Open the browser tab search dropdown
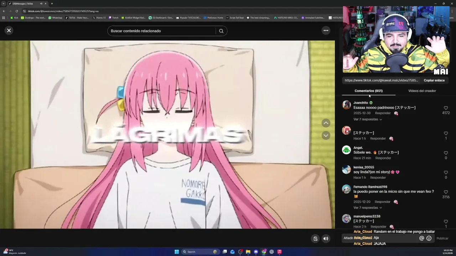 pyautogui.click(x=4, y=4)
